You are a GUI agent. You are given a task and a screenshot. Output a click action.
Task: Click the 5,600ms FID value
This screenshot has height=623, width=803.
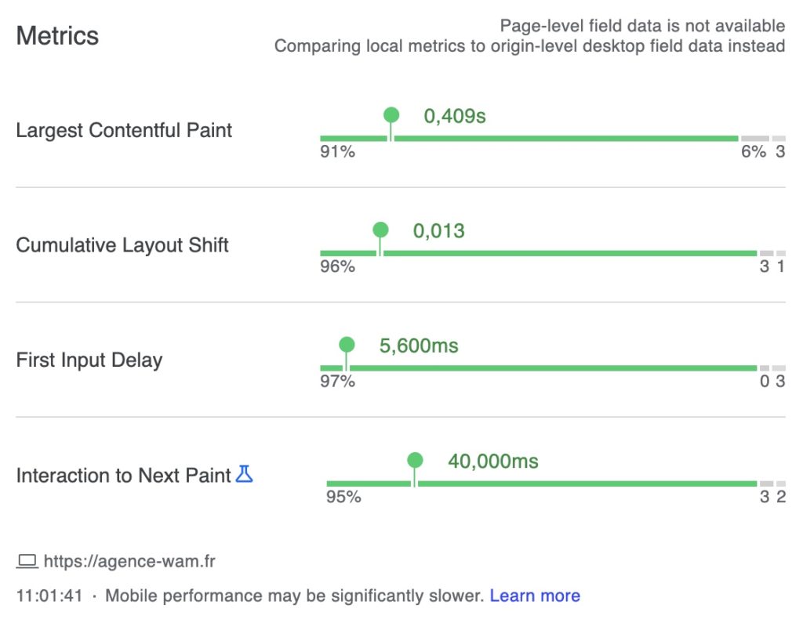(419, 346)
